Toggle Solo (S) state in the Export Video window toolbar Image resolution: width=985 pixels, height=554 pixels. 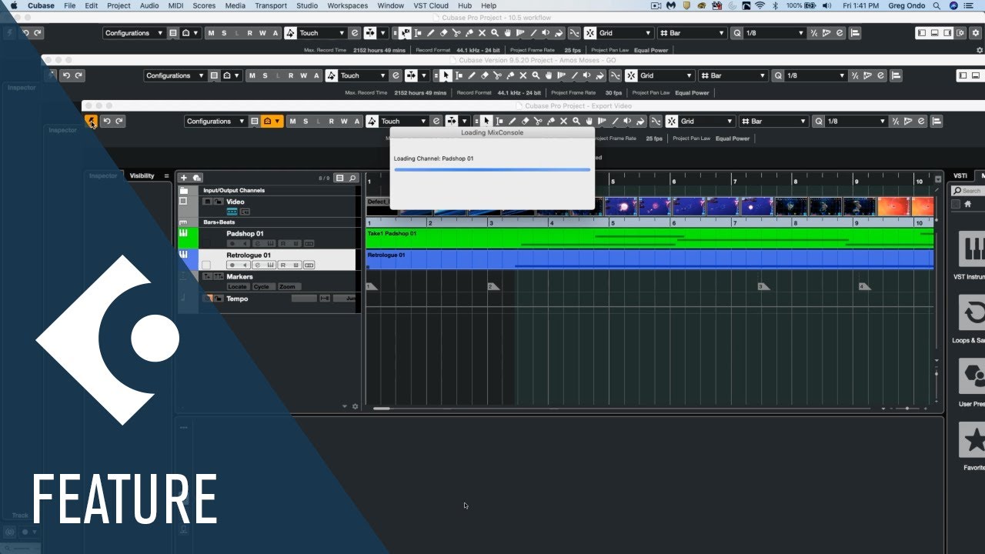point(306,121)
